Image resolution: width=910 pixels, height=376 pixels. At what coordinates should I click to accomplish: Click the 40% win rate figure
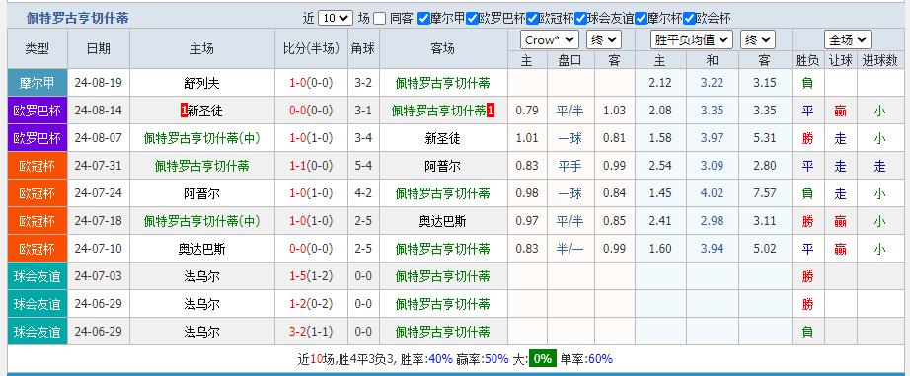coord(440,359)
